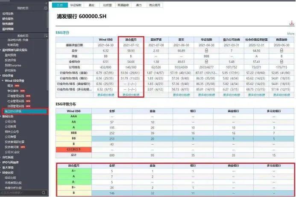Open the 投资评级 tree item
Image resolution: width=296 pixels, height=197 pixels.
10,60
